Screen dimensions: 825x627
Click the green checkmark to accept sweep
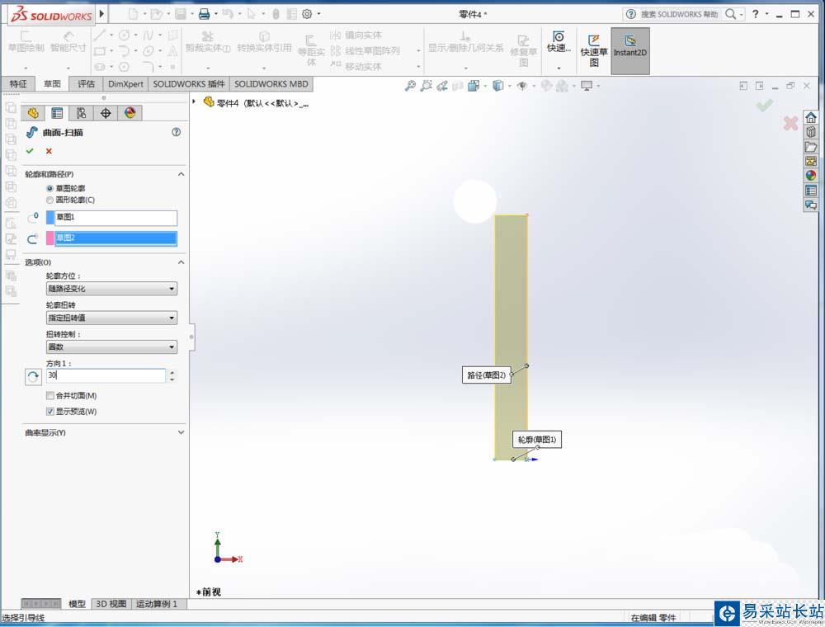(30, 151)
